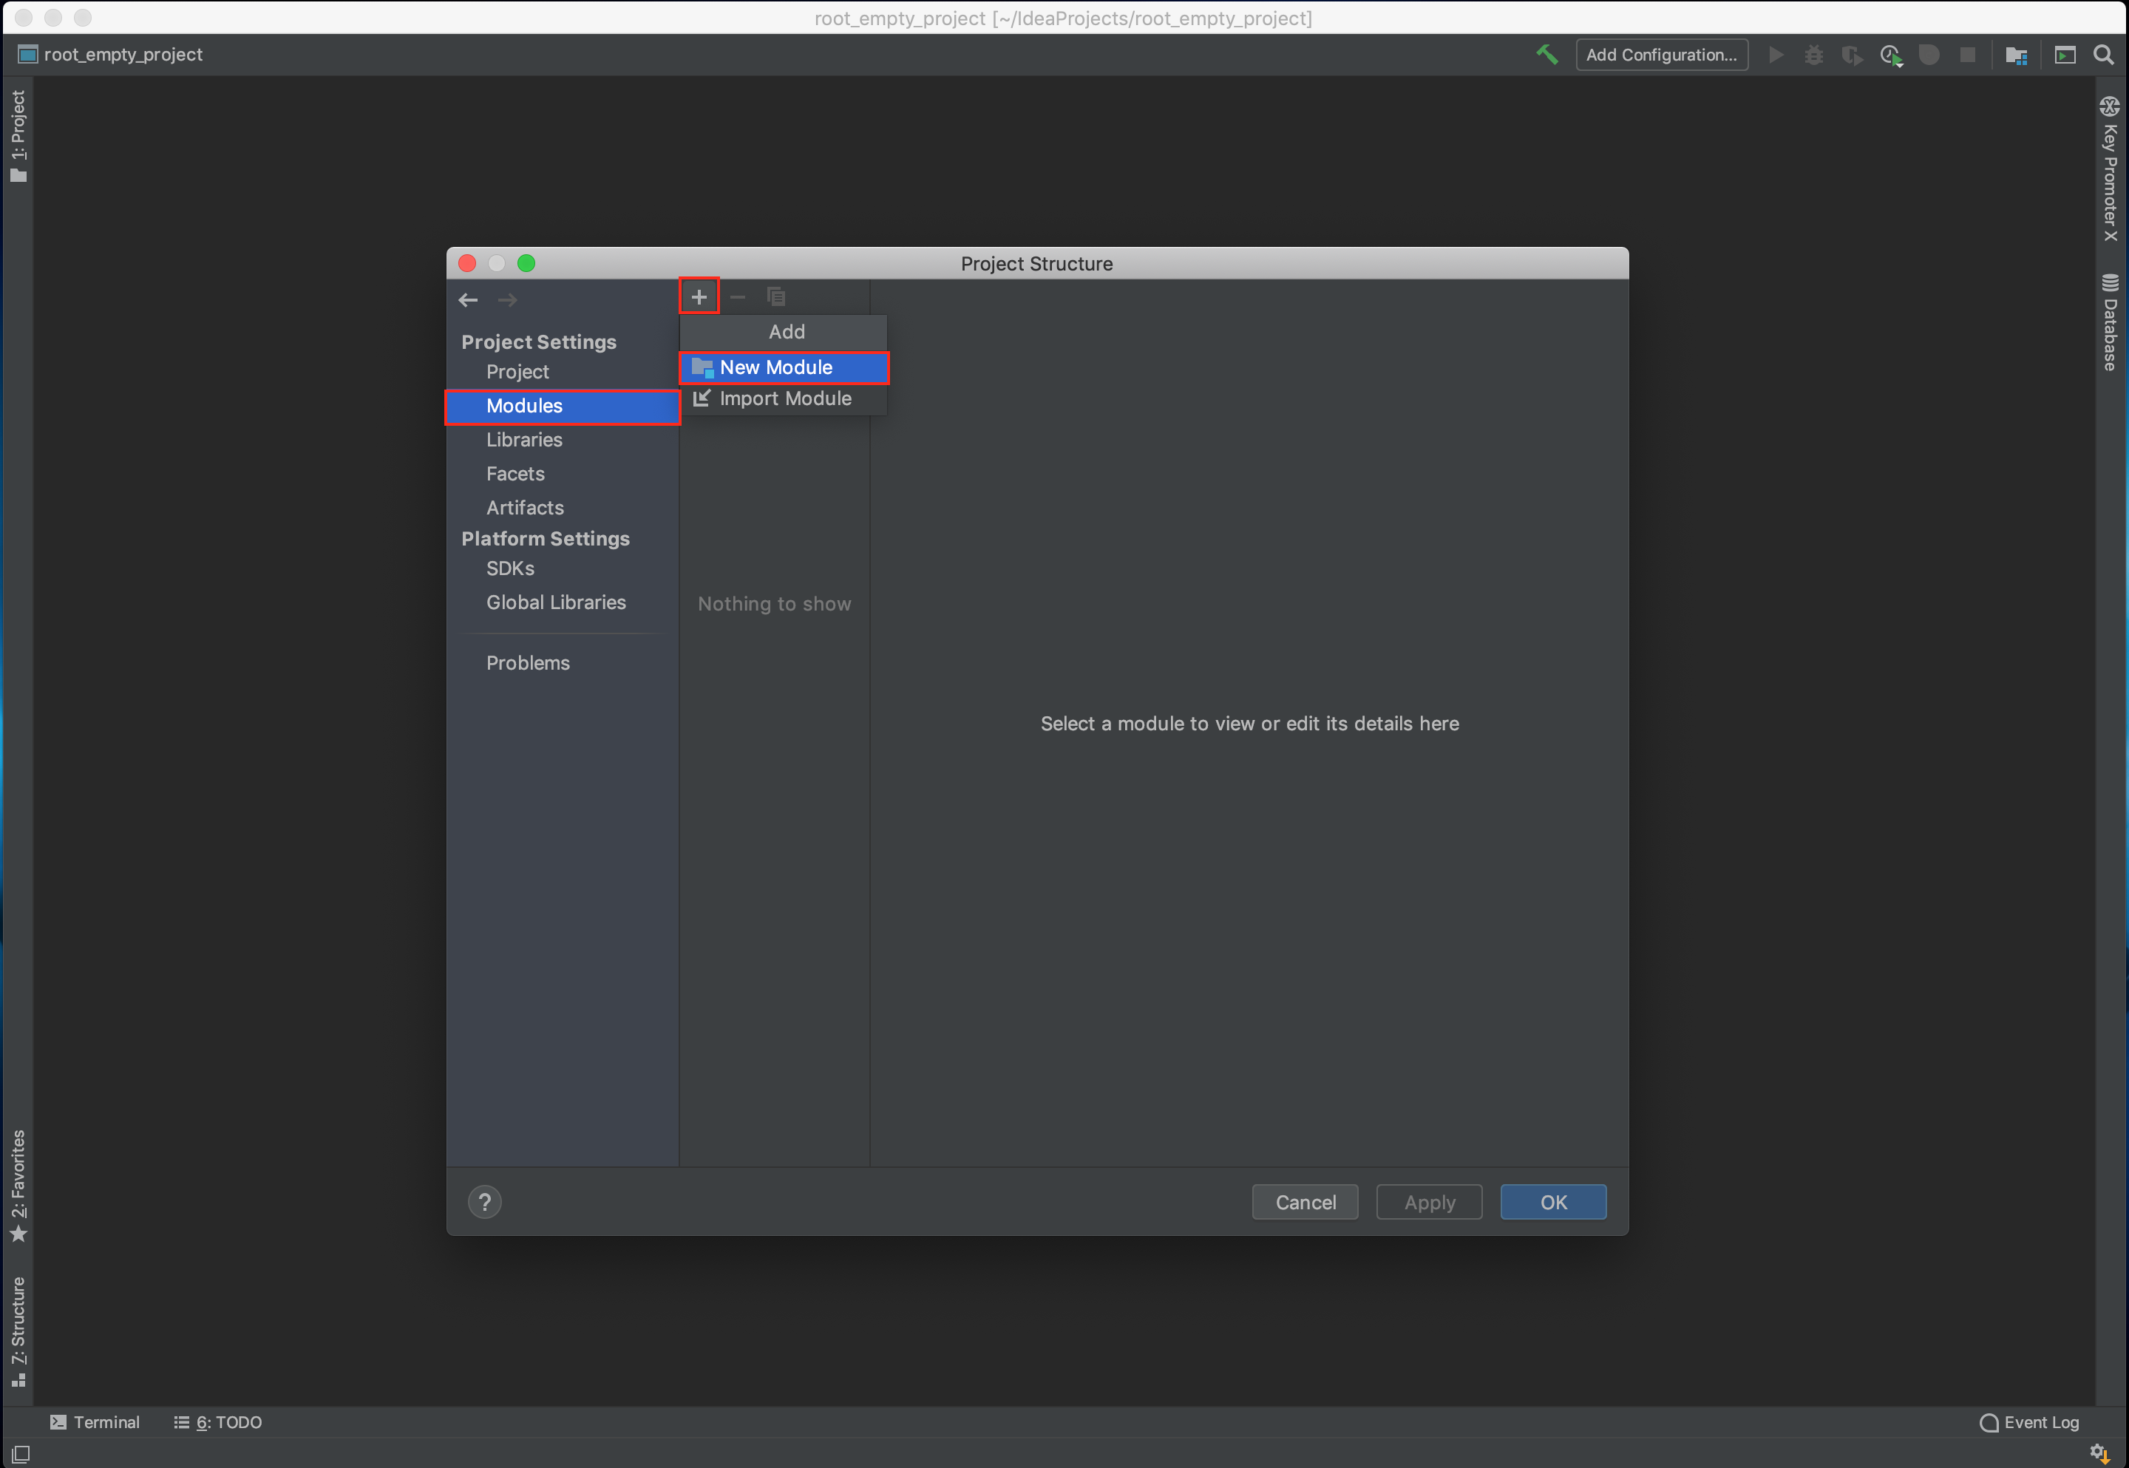Open the Database side panel
The height and width of the screenshot is (1468, 2129).
[x=2111, y=322]
